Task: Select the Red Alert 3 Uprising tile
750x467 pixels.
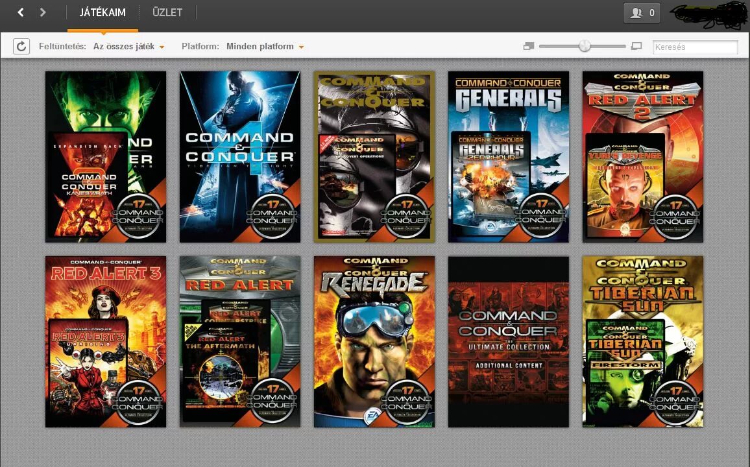Action: [106, 342]
